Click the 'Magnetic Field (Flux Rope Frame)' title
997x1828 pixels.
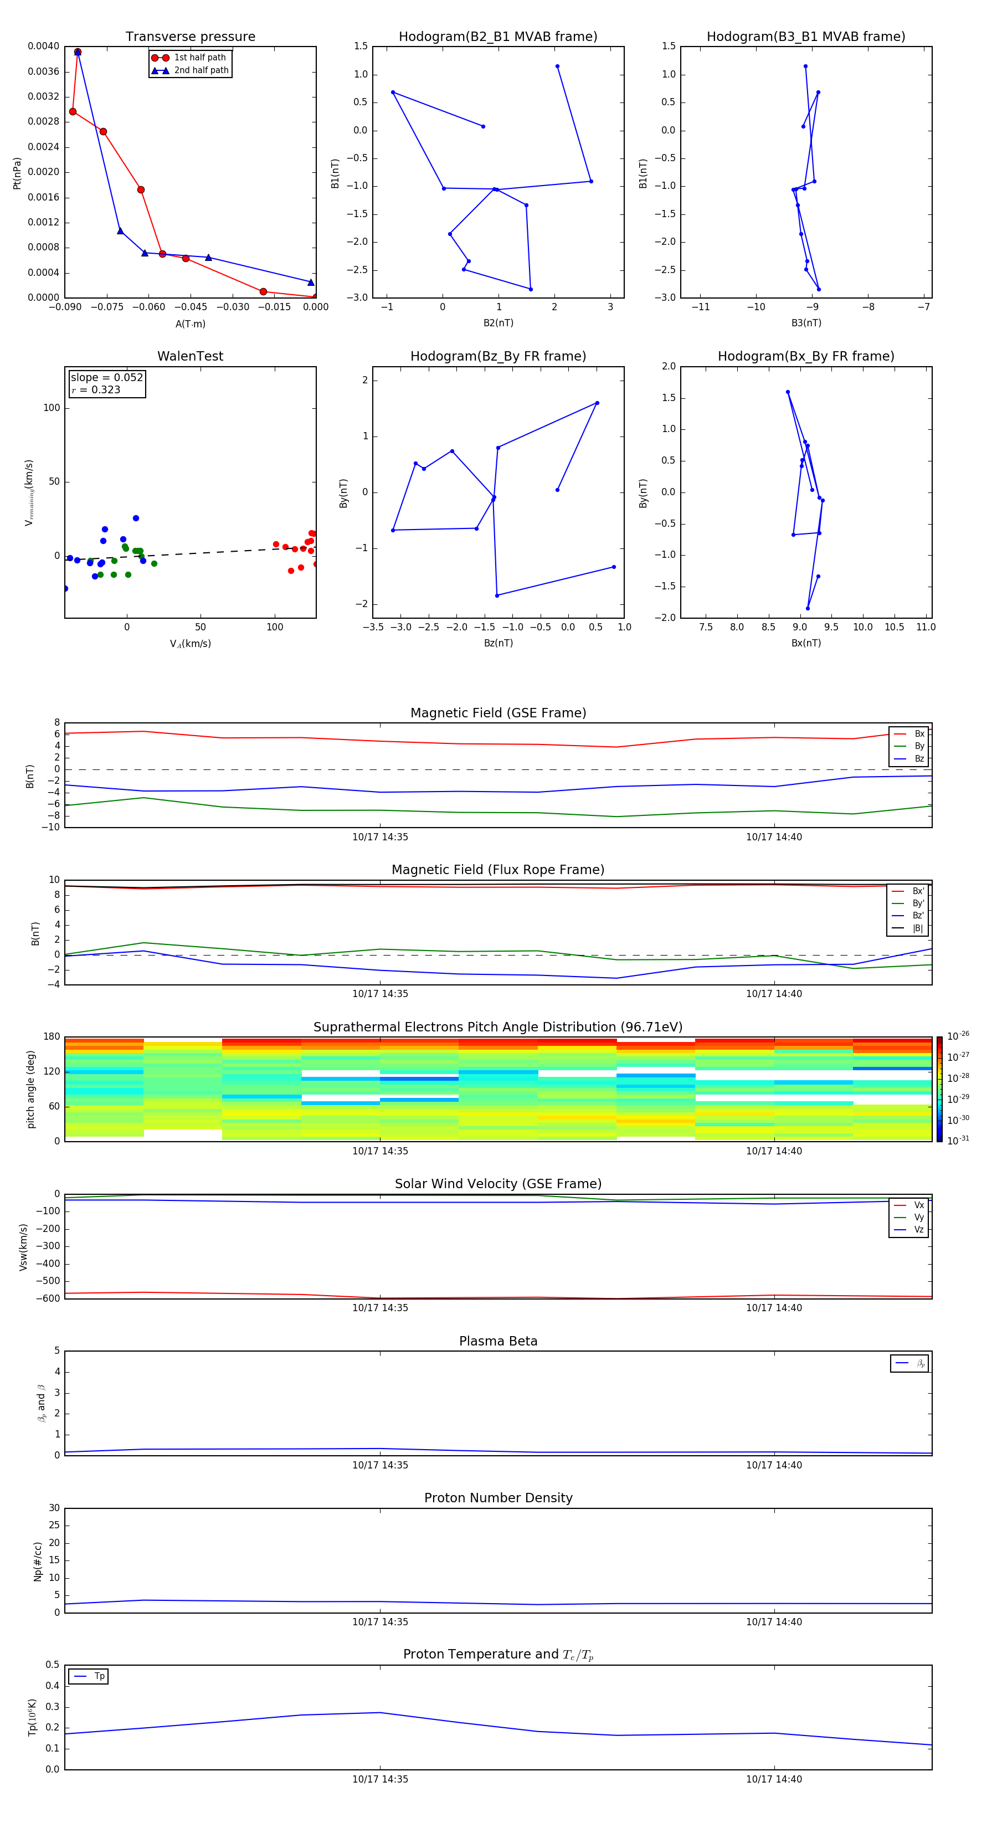498,870
